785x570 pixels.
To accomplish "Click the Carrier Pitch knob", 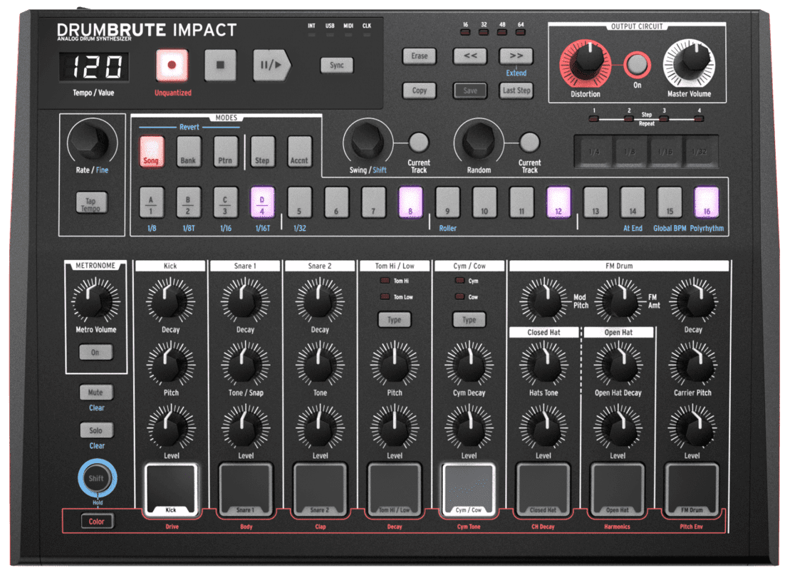I will tap(693, 364).
